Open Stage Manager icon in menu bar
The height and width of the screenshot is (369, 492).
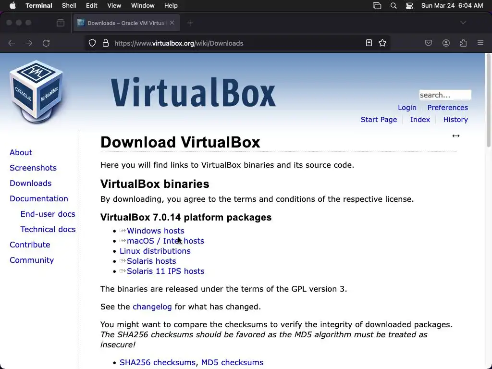coord(377,6)
